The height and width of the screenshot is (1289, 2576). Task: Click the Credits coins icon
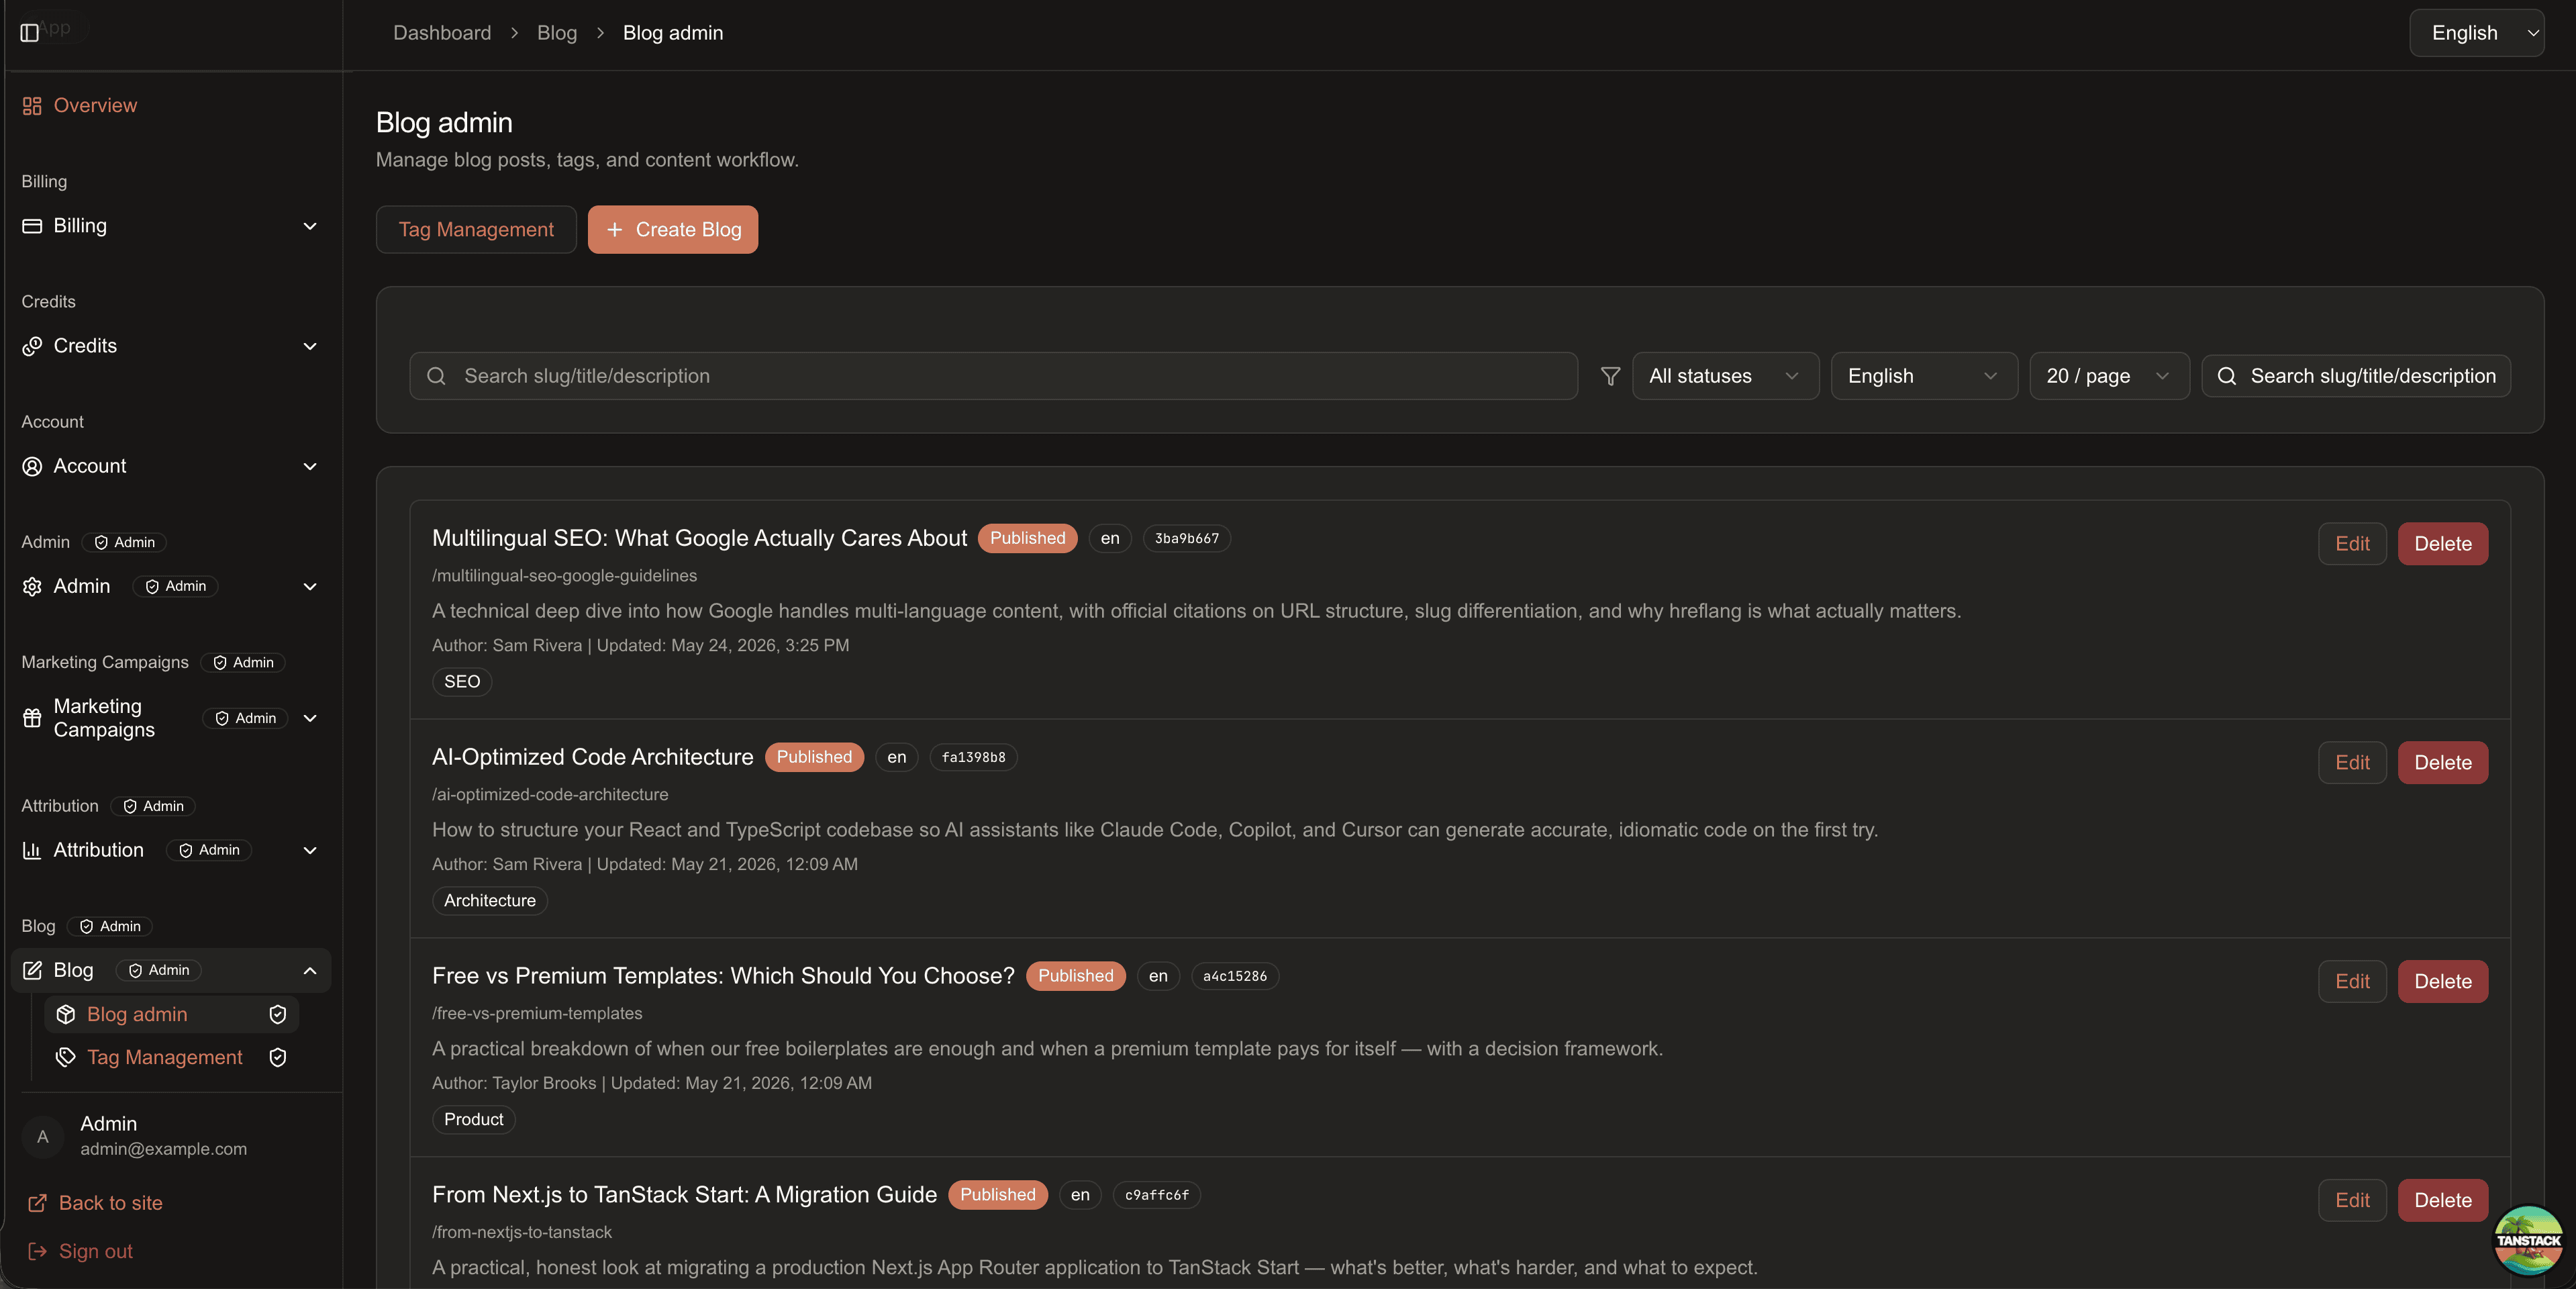pos(32,346)
